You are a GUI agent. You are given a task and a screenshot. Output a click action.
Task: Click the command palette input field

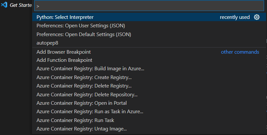tap(148, 6)
